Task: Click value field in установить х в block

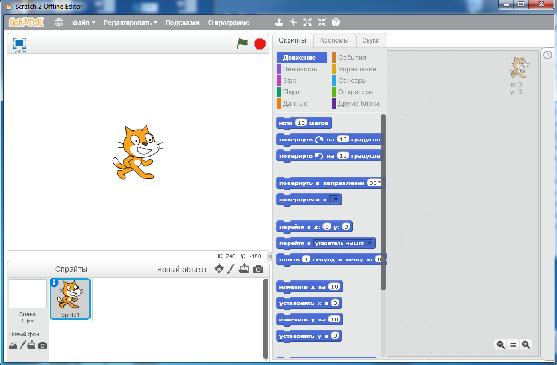Action: [x=335, y=303]
